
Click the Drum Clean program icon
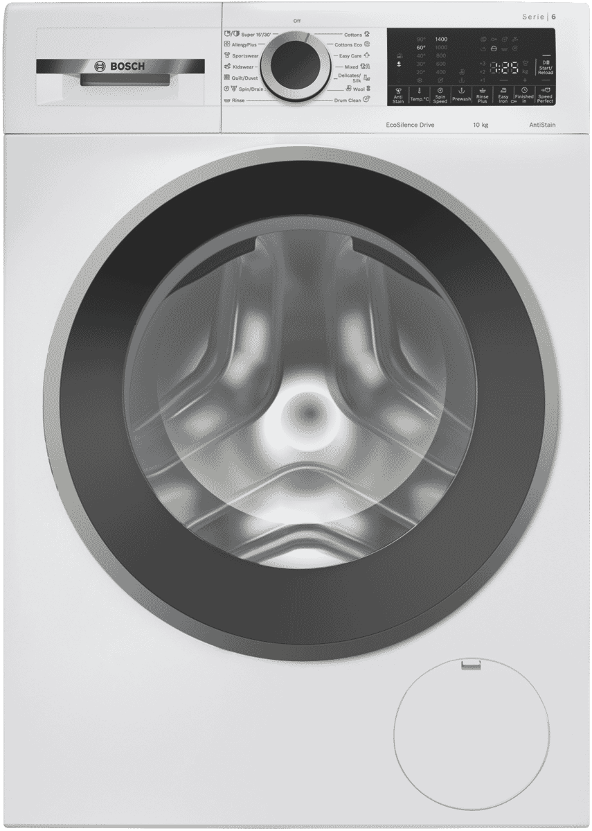pyautogui.click(x=366, y=100)
